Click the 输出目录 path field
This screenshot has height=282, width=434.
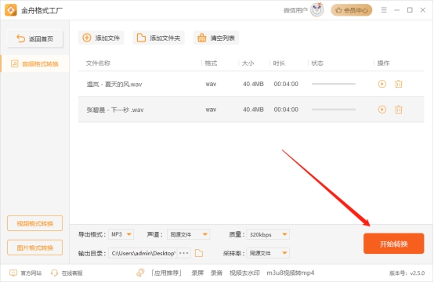[143, 253]
